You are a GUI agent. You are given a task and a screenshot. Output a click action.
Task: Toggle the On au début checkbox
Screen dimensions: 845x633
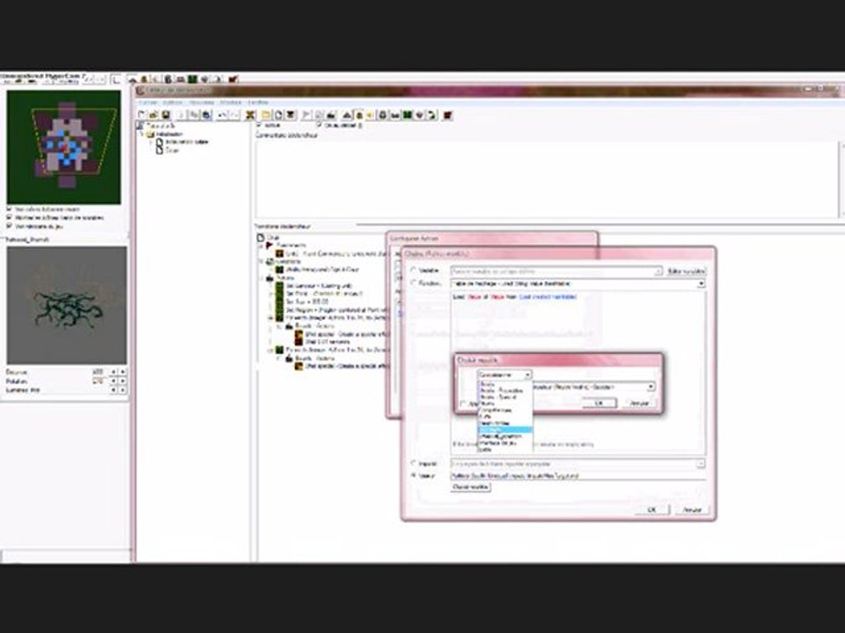pos(320,125)
